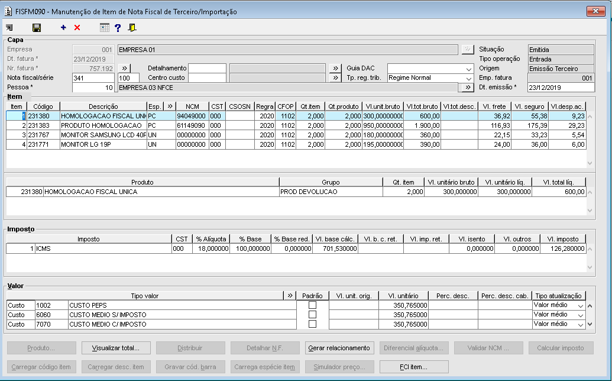Click the arrow icon at toolbar start
The width and height of the screenshot is (612, 381).
(x=9, y=28)
